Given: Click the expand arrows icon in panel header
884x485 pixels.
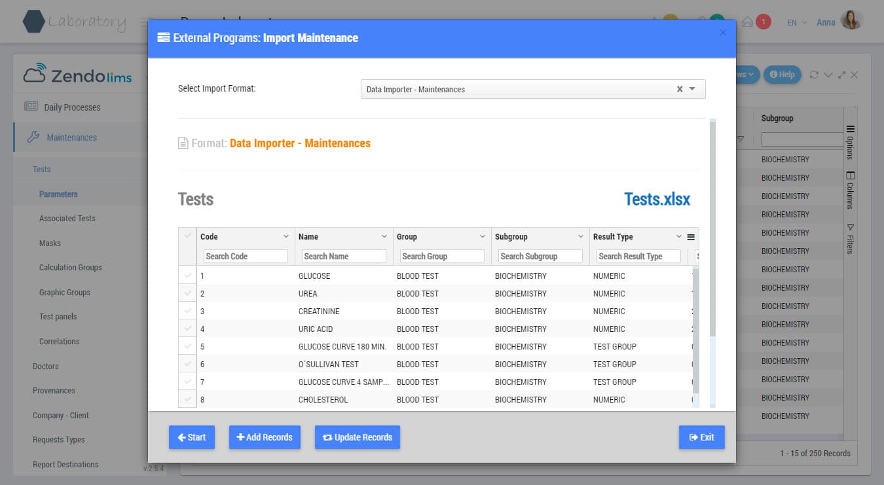Looking at the screenshot, I should click(841, 75).
